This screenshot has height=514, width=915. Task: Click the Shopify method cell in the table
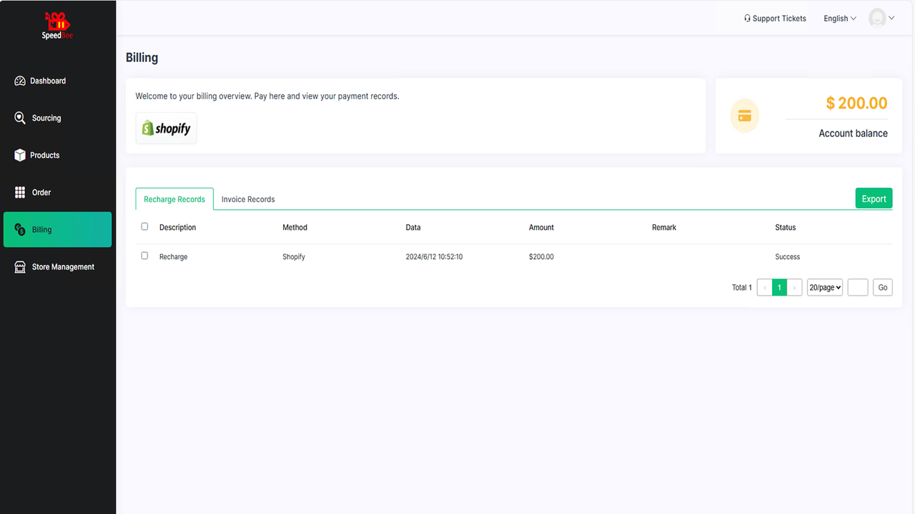coord(294,256)
